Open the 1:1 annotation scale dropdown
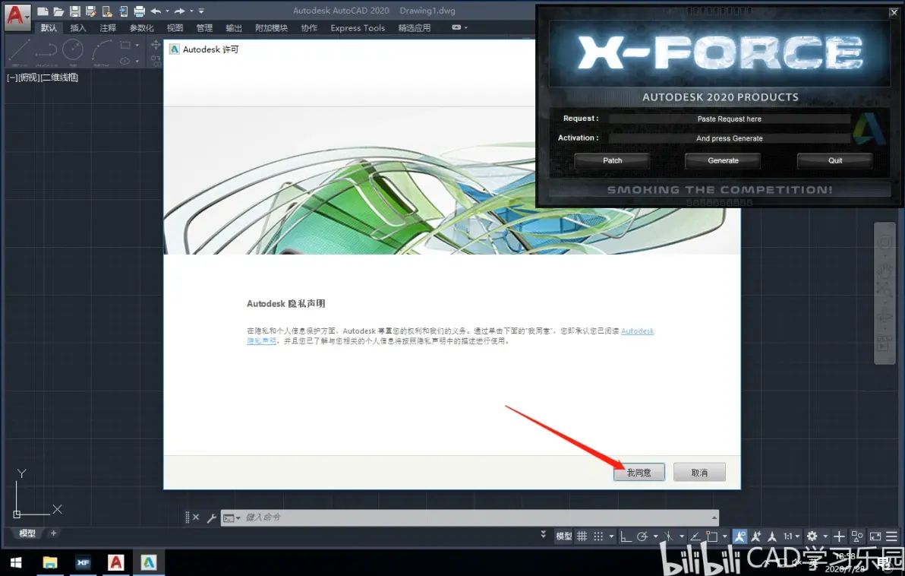Image resolution: width=905 pixels, height=576 pixels. (790, 536)
